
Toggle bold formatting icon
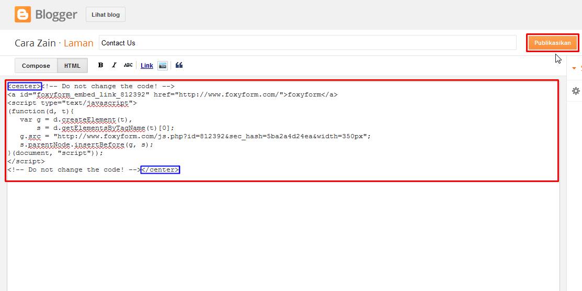100,65
